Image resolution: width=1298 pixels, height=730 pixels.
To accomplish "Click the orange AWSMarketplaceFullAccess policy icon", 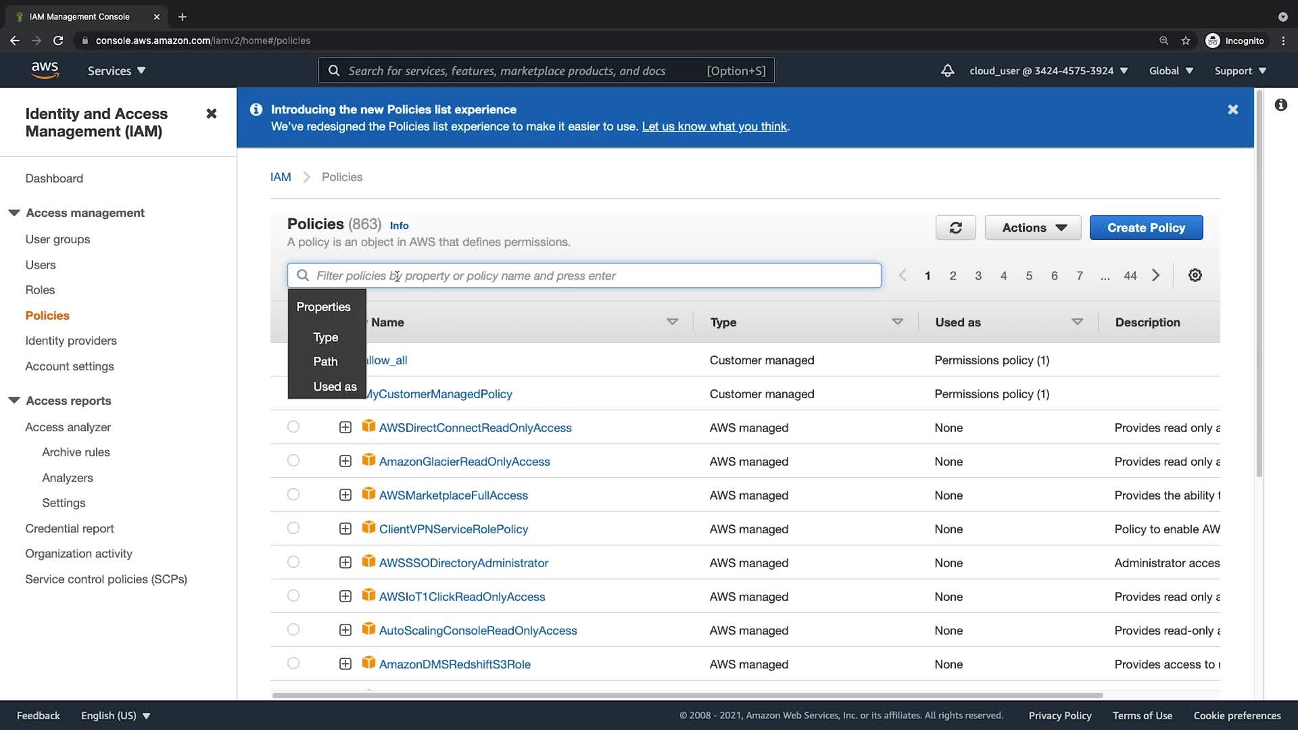I will coord(368,494).
